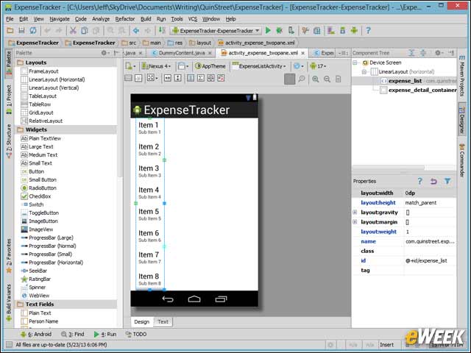The height and width of the screenshot is (353, 471).
Task: Expand the layout:margin property
Action: tap(355, 222)
